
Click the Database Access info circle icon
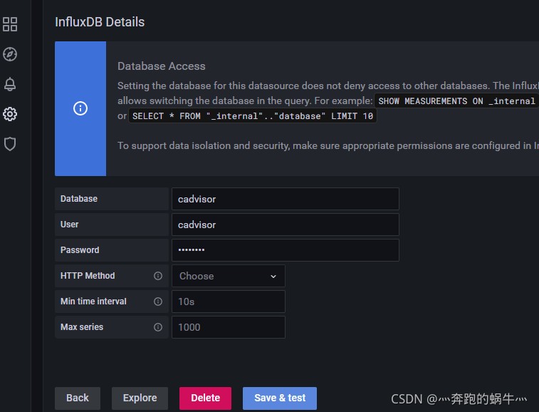pyautogui.click(x=80, y=108)
